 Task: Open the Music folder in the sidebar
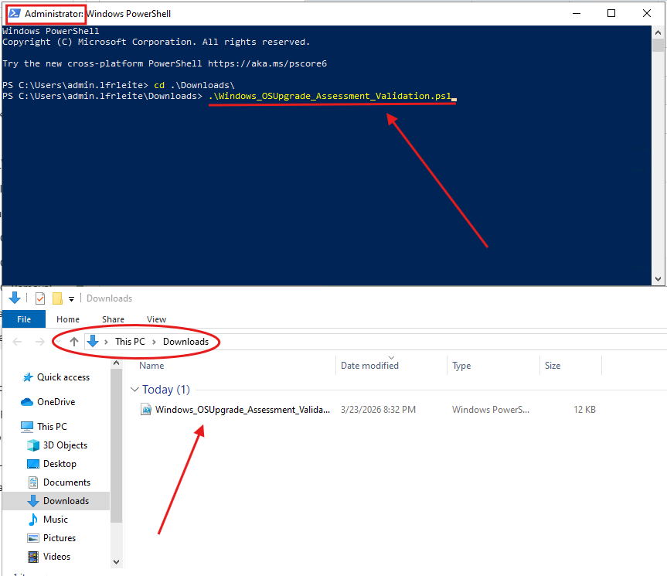click(55, 520)
